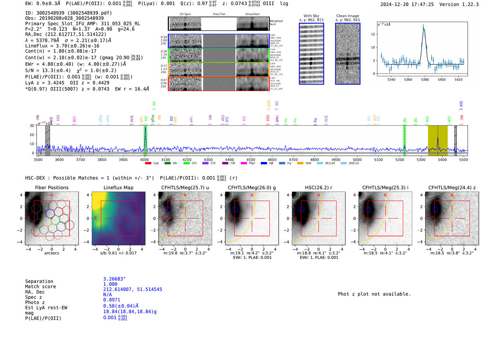
Task: Select the HSC(26.2) r cutout
Action: [x=319, y=218]
